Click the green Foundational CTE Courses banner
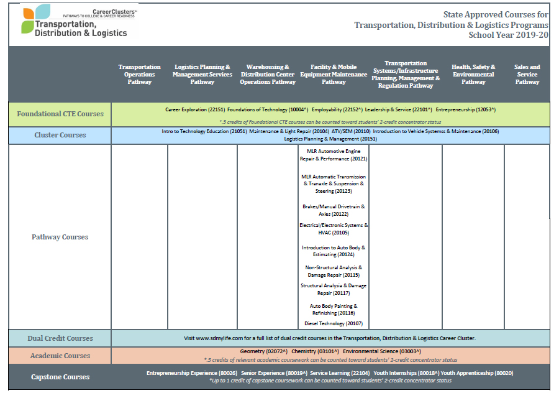Screen dimensions: 559x393 click(59, 114)
